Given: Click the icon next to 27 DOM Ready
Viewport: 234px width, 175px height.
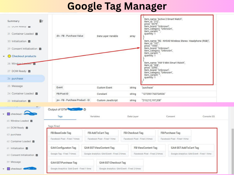Looking at the screenshot, I should click(29, 71).
